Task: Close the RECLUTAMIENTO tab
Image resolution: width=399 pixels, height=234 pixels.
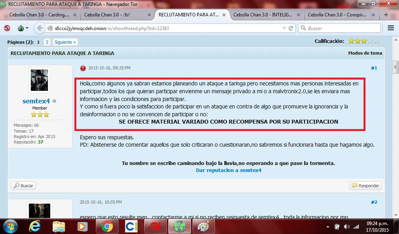Action: pos(224,15)
